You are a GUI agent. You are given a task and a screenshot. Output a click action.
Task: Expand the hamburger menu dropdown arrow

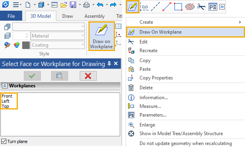click(21, 5)
